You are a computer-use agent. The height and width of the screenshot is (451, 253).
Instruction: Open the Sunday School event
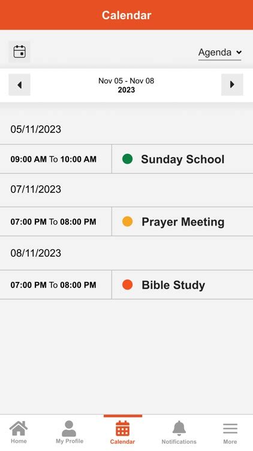pos(182,159)
